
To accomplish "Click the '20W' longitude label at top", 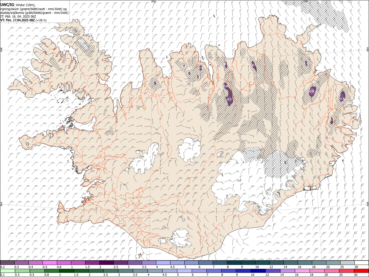I will click(x=153, y=1).
